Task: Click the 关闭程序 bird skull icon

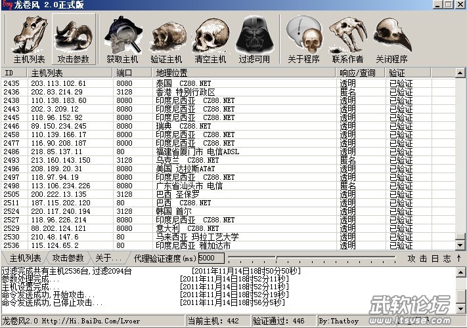Action: tap(392, 38)
